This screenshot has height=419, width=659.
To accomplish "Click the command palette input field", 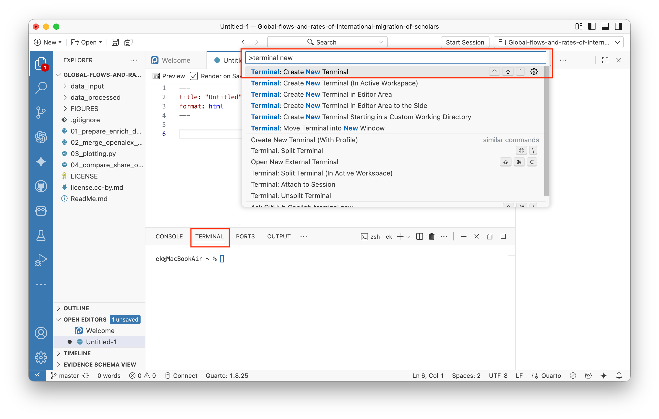I will [x=395, y=58].
